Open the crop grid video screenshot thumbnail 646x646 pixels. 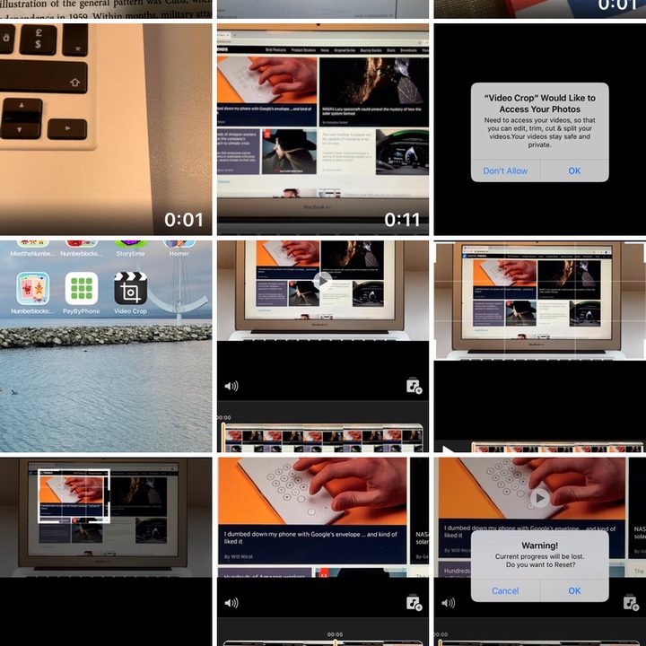coord(540,346)
